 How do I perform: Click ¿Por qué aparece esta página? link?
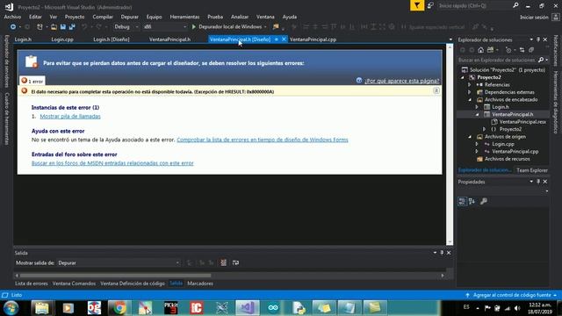401,81
